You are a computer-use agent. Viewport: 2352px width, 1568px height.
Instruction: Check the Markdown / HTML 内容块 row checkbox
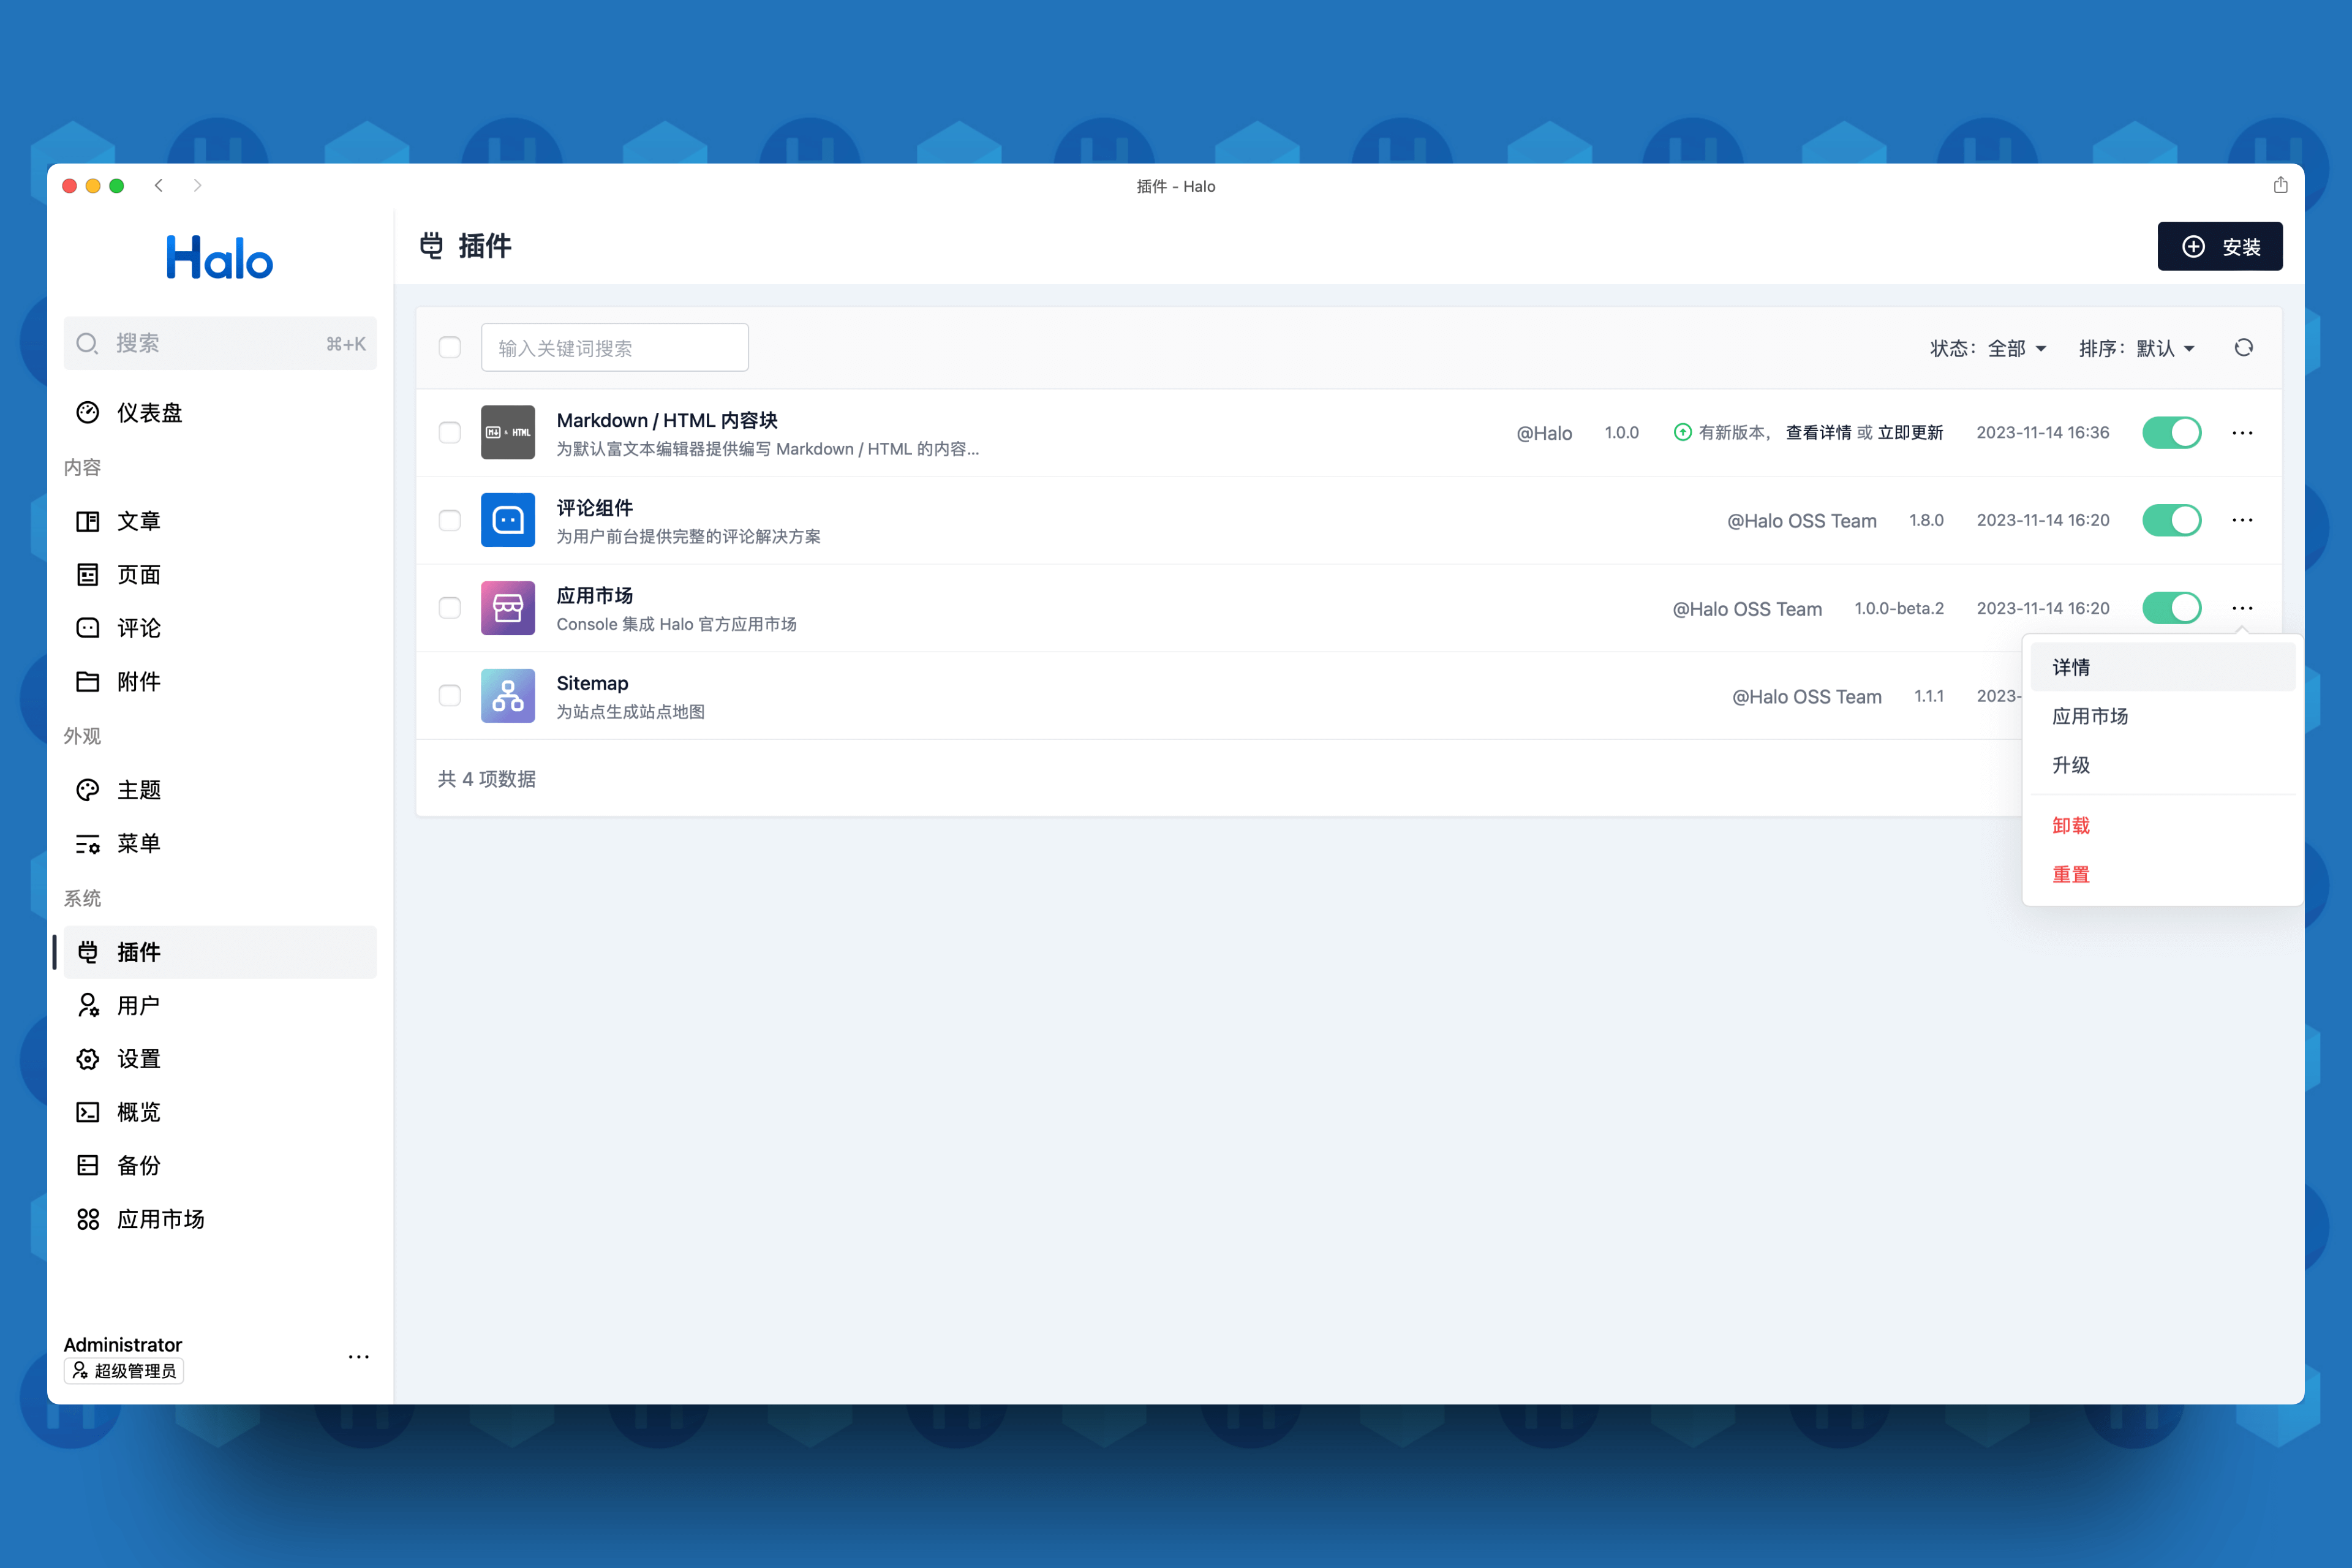point(450,432)
